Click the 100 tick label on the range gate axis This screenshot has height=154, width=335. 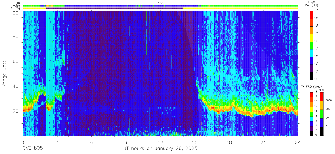tap(15, 12)
